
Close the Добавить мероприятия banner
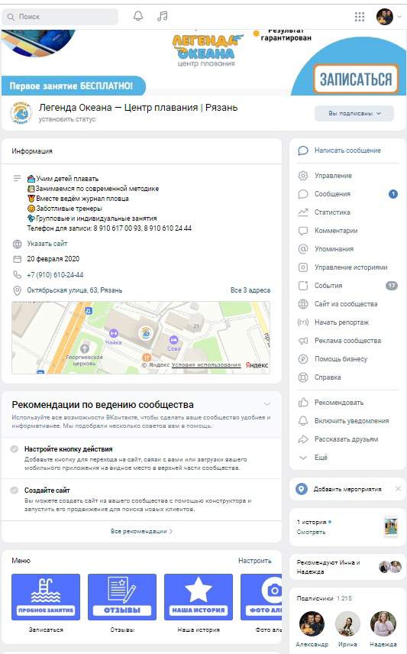[399, 489]
